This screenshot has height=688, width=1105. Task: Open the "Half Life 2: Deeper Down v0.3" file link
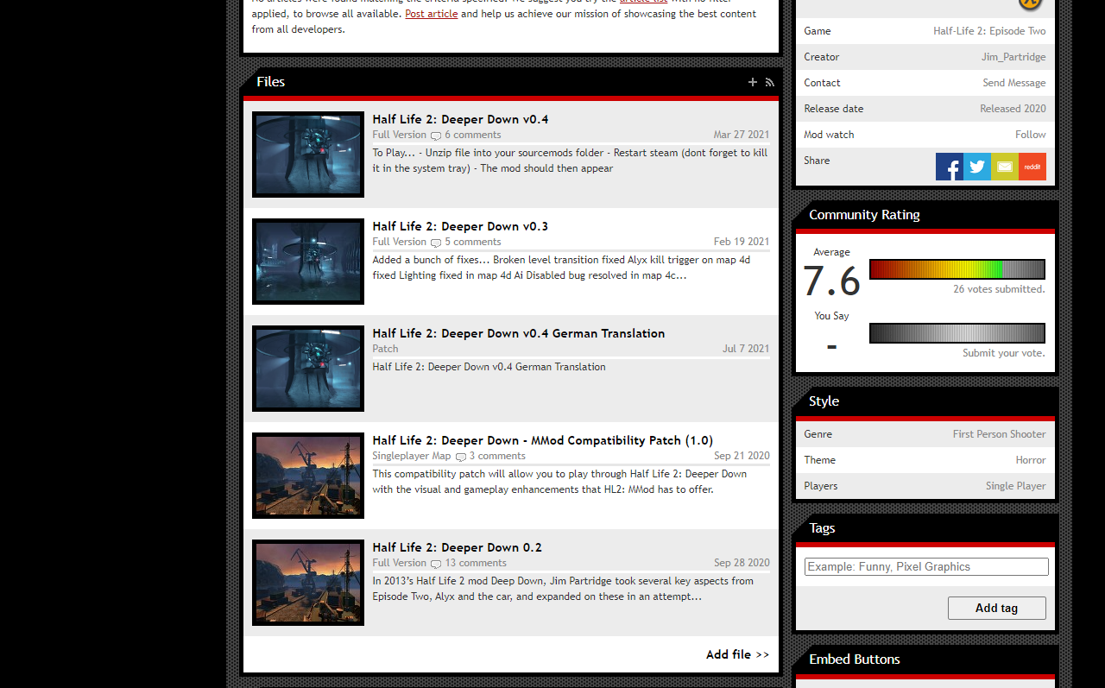[x=460, y=226]
